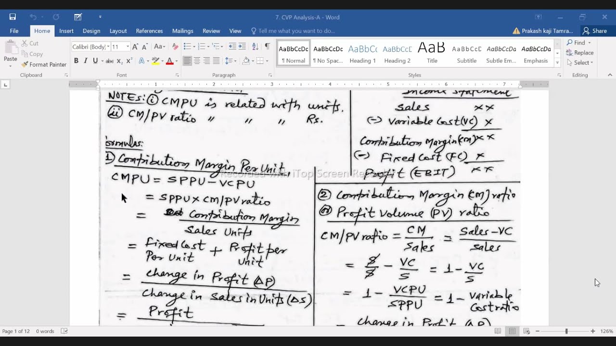Toggle Strikethrough formatting
This screenshot has width=616, height=346.
110,61
